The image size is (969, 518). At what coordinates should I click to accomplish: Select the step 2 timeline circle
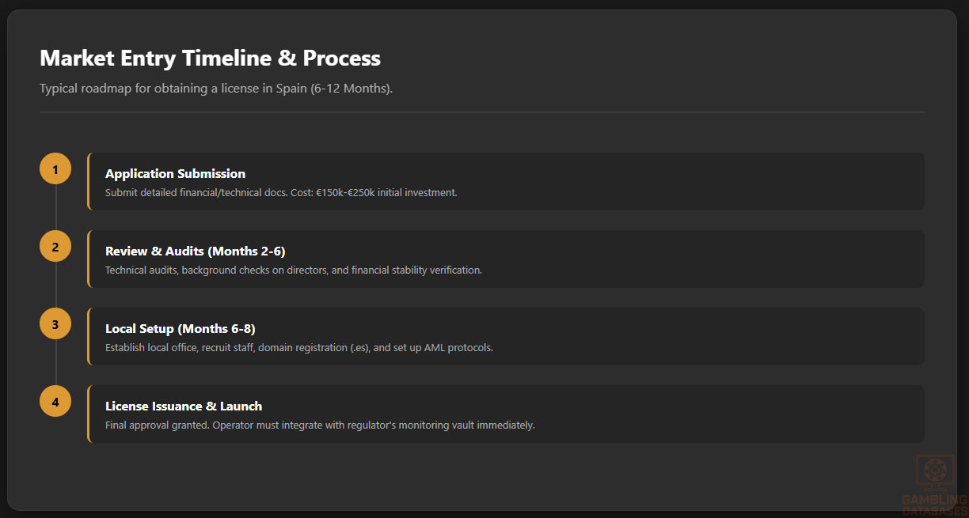pos(55,247)
